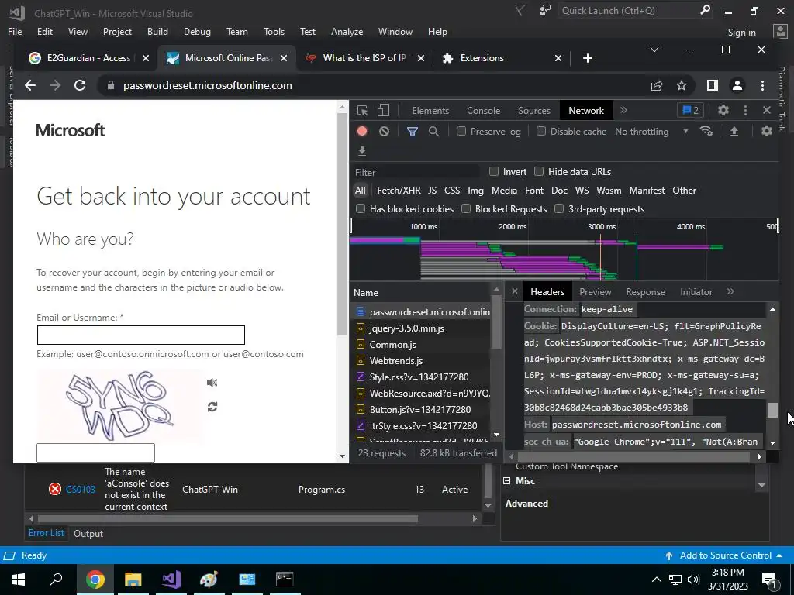Go back with Chrome's back arrow
The height and width of the screenshot is (595, 794).
tap(30, 85)
